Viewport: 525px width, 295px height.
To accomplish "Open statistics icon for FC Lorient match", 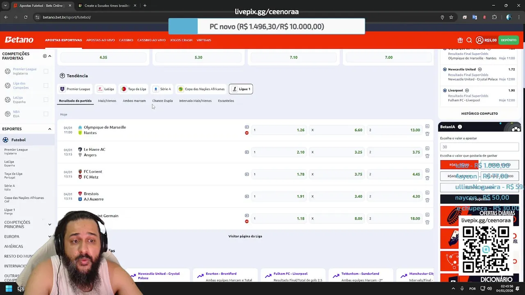I will [427, 170].
